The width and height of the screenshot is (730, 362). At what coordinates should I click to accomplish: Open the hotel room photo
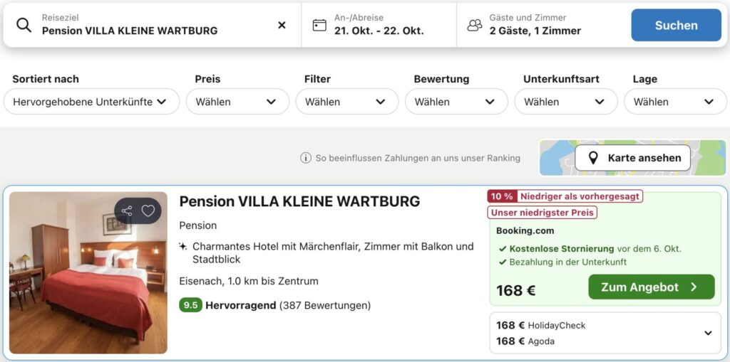[88, 272]
